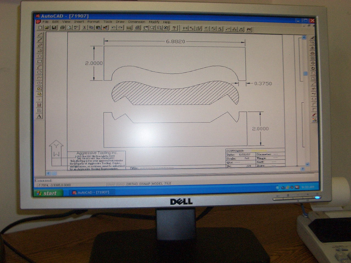Viewport: 351px width, 263px height.
Task: Select the Linear Dimension tool icon
Action: (185, 28)
